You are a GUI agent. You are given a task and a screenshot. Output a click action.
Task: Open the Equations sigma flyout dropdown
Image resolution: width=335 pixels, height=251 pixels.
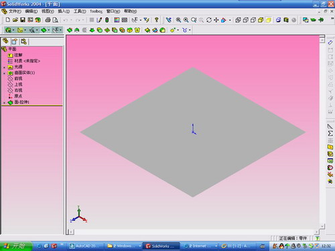coord(60,30)
